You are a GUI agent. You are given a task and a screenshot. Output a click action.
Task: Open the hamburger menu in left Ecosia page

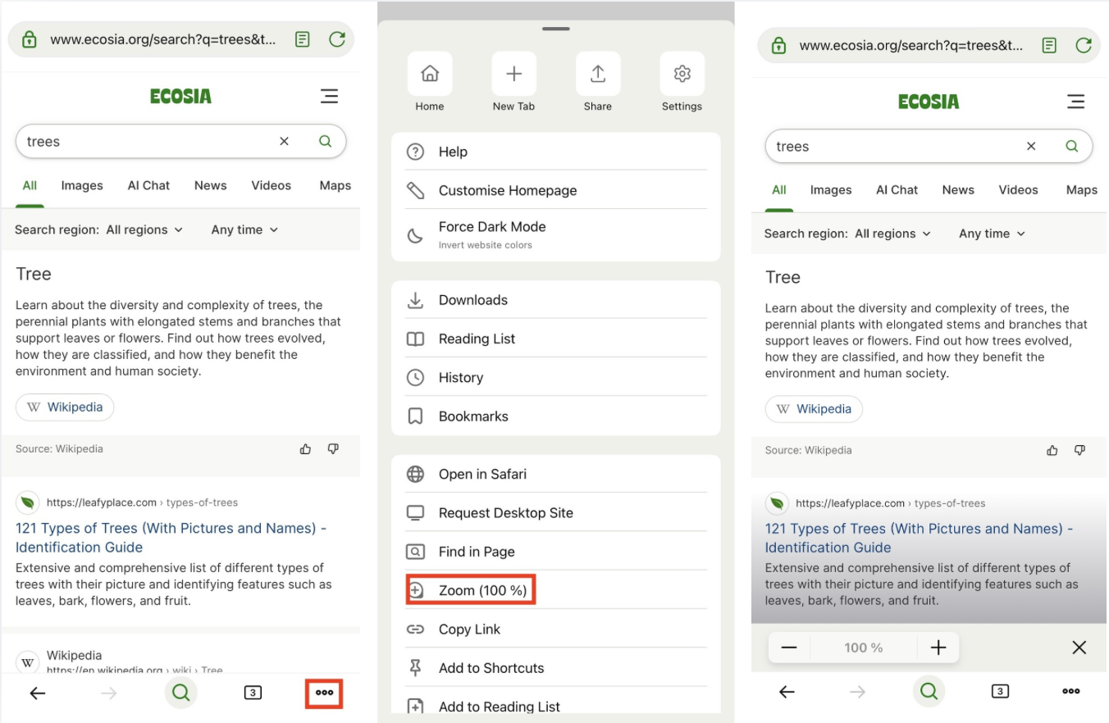tap(329, 96)
